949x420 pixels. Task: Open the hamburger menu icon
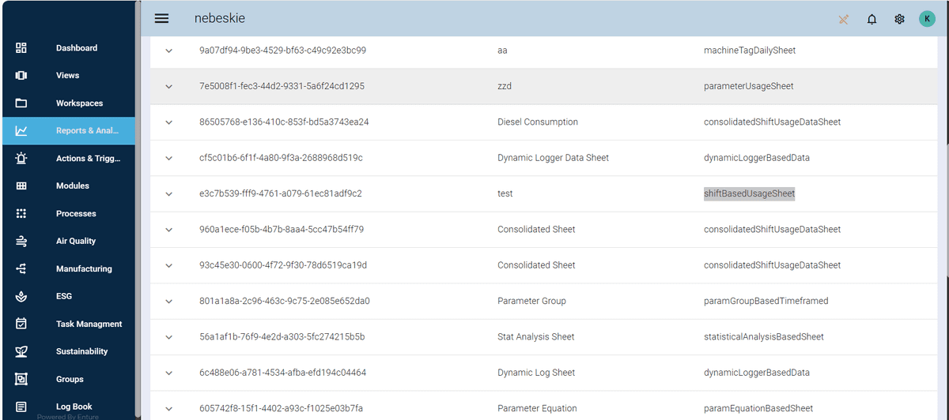point(161,18)
